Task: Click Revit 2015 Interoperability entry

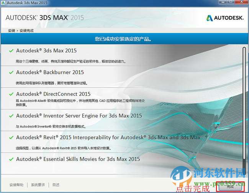Action: click(108, 137)
